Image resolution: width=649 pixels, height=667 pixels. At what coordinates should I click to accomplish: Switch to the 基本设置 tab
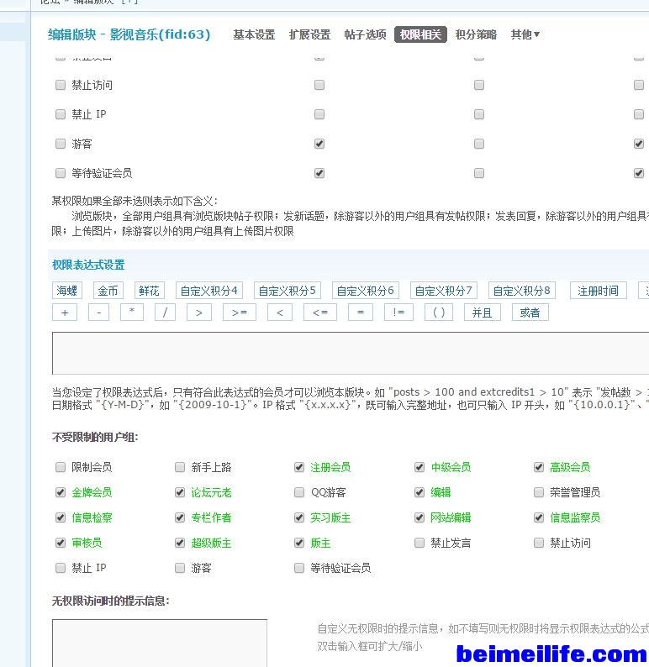tap(254, 34)
